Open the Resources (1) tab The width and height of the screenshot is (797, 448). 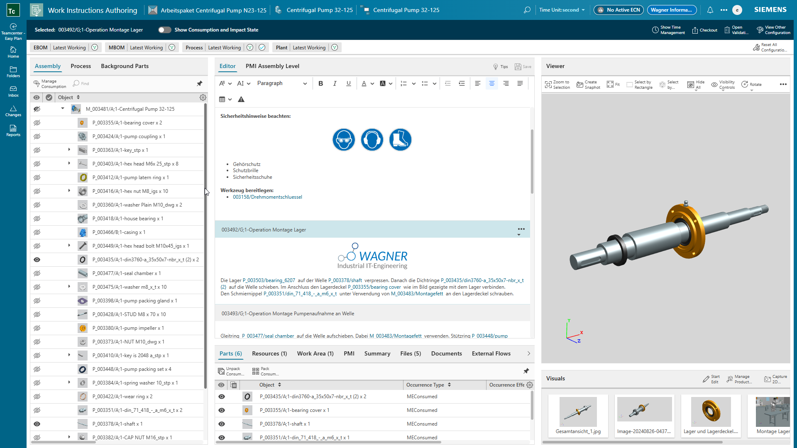coord(269,353)
